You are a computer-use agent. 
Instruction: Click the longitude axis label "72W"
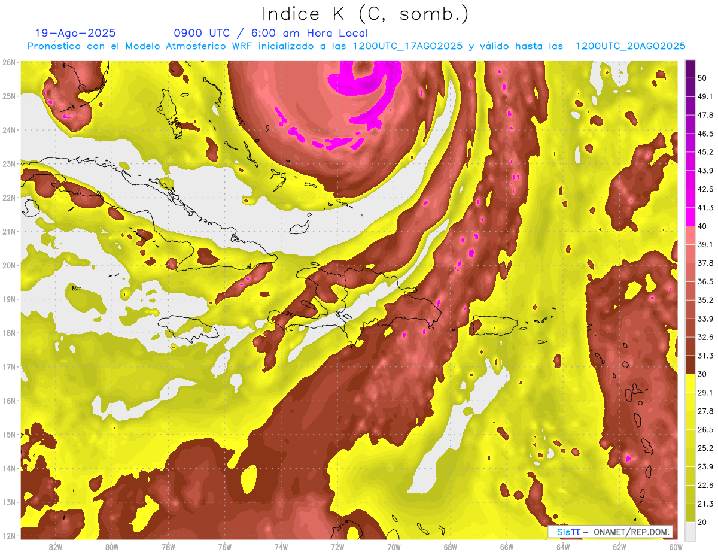(x=337, y=547)
